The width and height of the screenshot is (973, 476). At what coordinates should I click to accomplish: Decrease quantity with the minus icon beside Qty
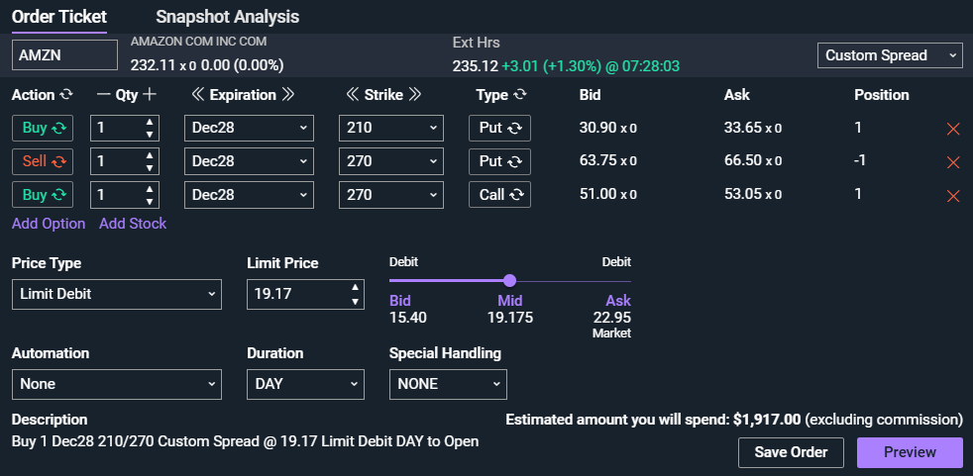click(104, 95)
